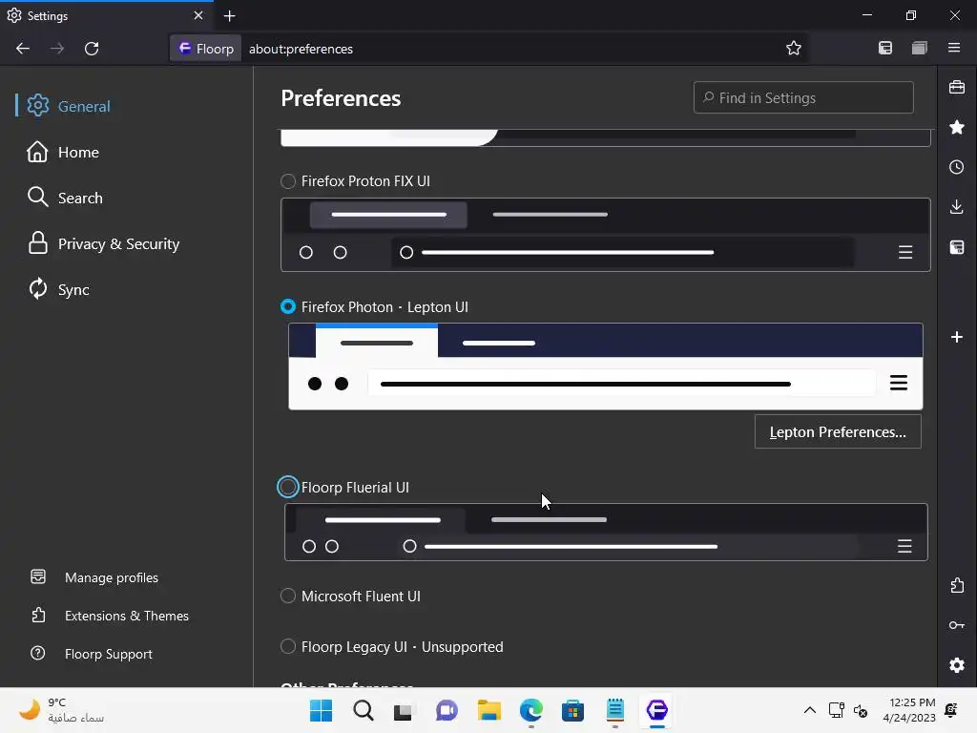Reload the current page
The height and width of the screenshot is (733, 977).
pos(92,49)
